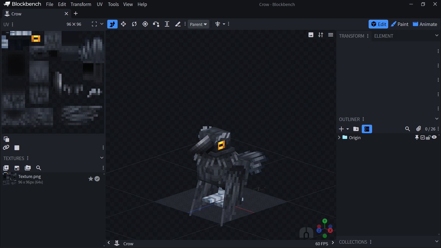441x248 pixels.
Task: Open the viewport render settings sliders icon
Action: point(321,35)
